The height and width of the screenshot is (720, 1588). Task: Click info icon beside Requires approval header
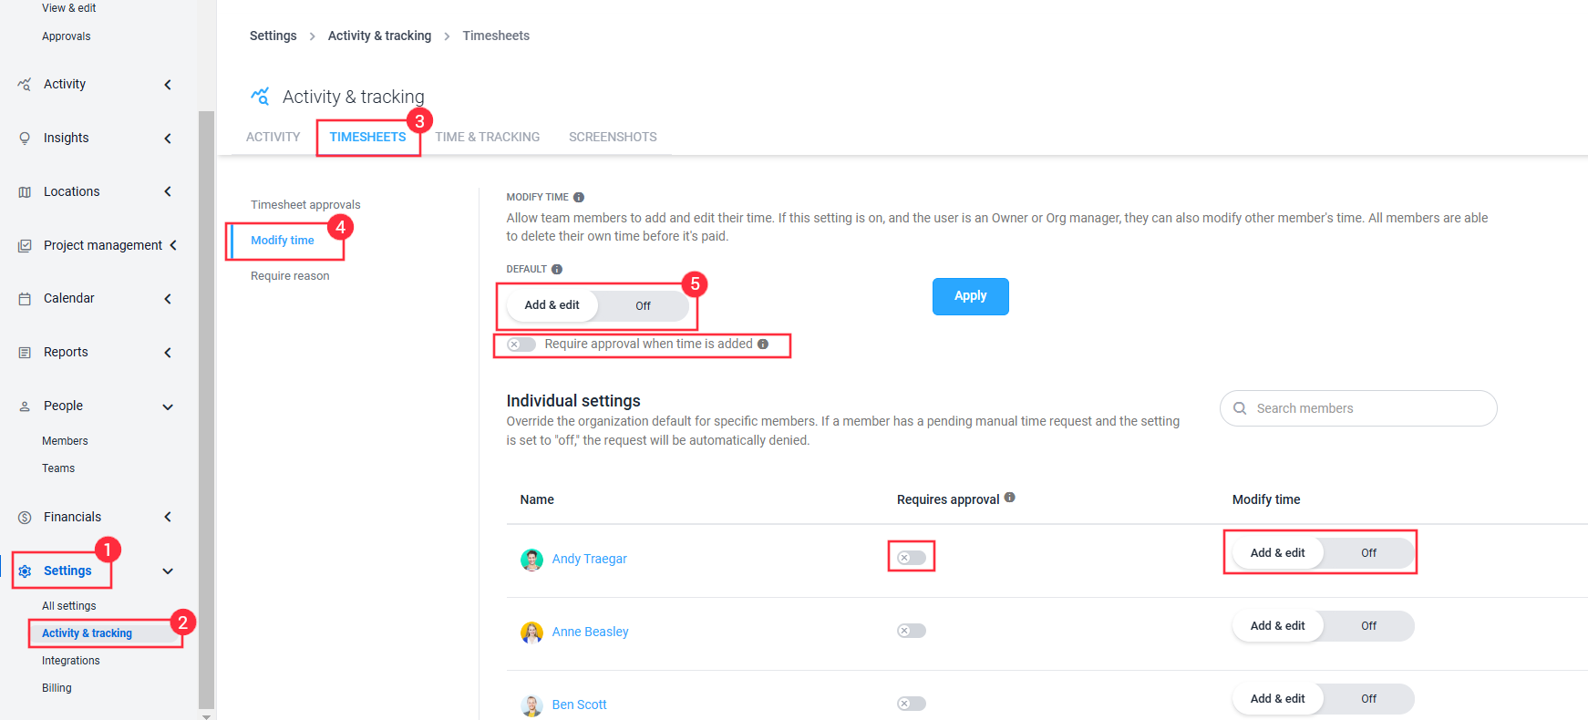(x=1009, y=498)
